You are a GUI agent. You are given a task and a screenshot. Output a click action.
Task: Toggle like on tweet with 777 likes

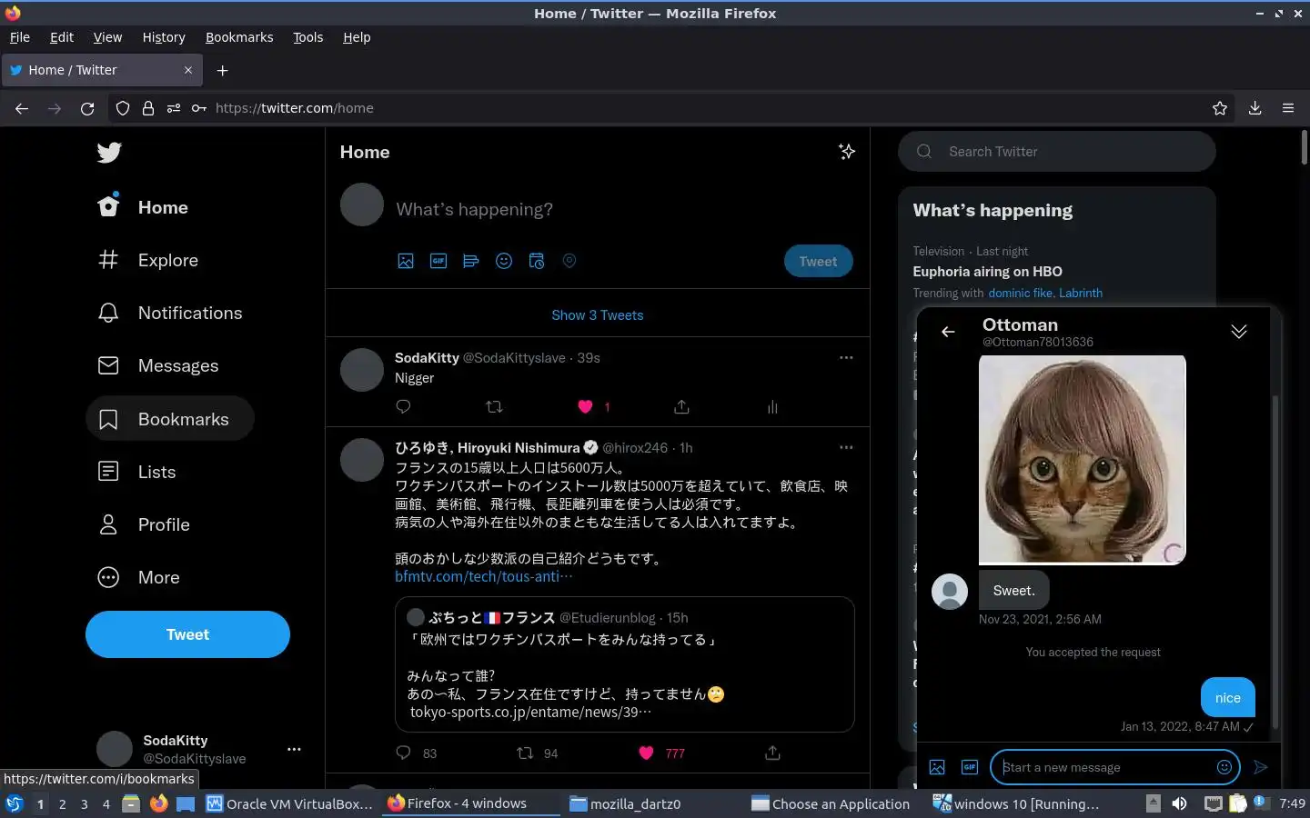[646, 753]
